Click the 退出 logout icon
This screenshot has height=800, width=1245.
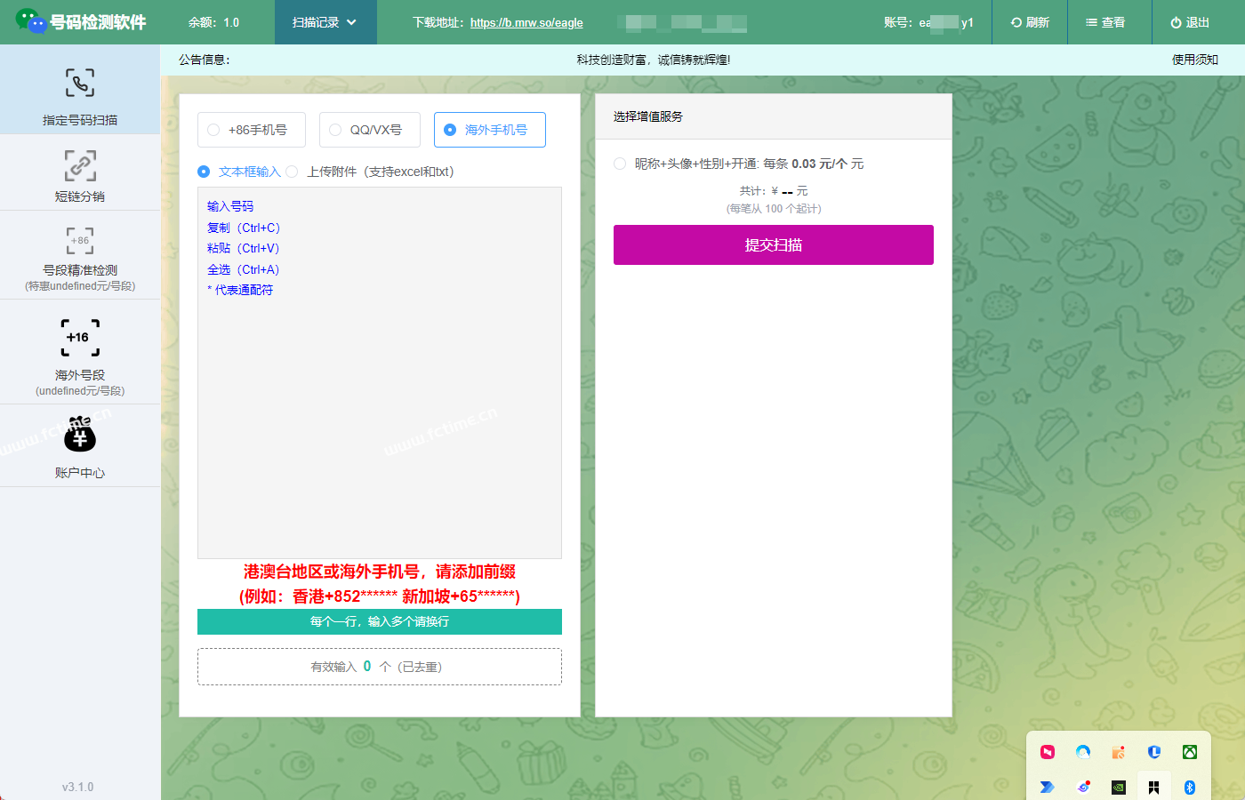[1189, 22]
